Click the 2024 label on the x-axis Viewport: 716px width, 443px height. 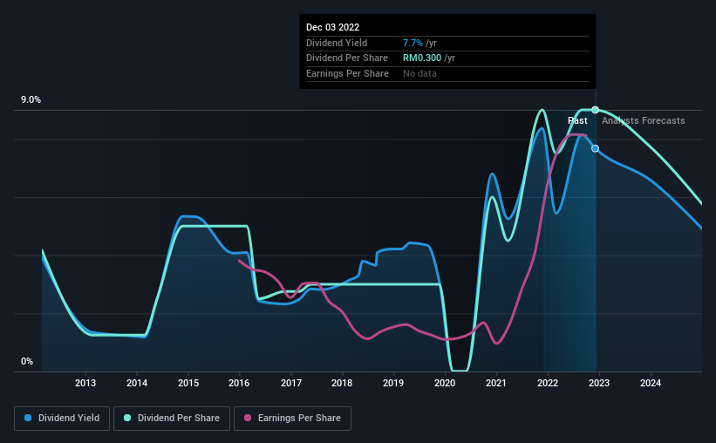click(651, 383)
